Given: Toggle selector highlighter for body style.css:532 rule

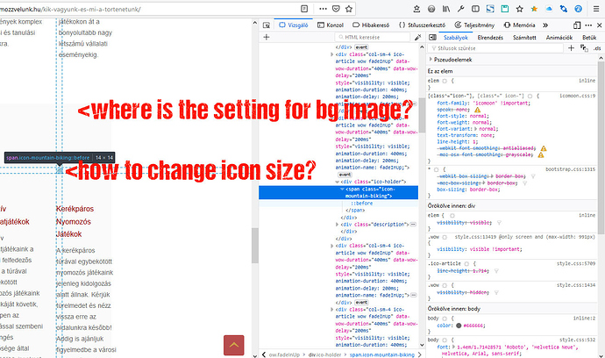Looking at the screenshot, I should coord(445,340).
